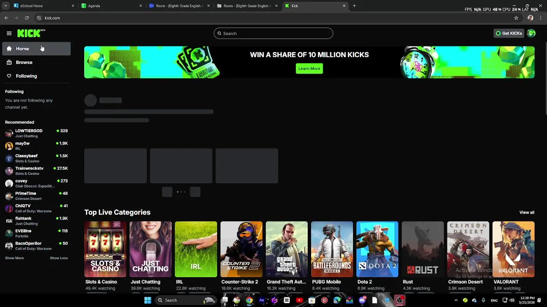Click cuvey's channel avatar
Viewport: 547px width, 307px height.
tap(9, 183)
